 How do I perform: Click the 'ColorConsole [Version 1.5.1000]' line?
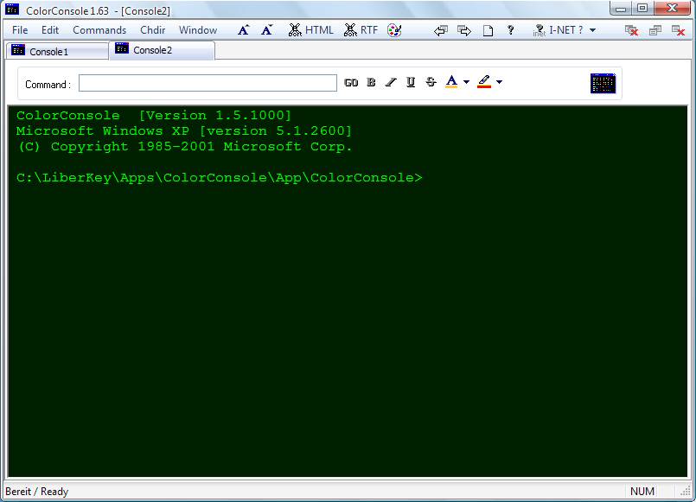(x=154, y=116)
